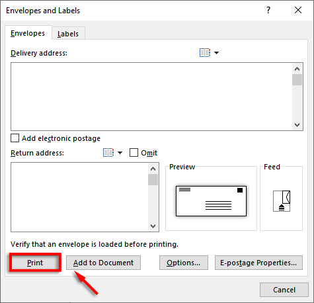Enable Add electronic postage checkbox

15,138
